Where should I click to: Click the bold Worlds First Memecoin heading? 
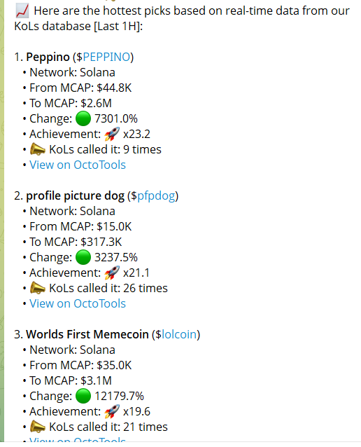[x=87, y=334]
